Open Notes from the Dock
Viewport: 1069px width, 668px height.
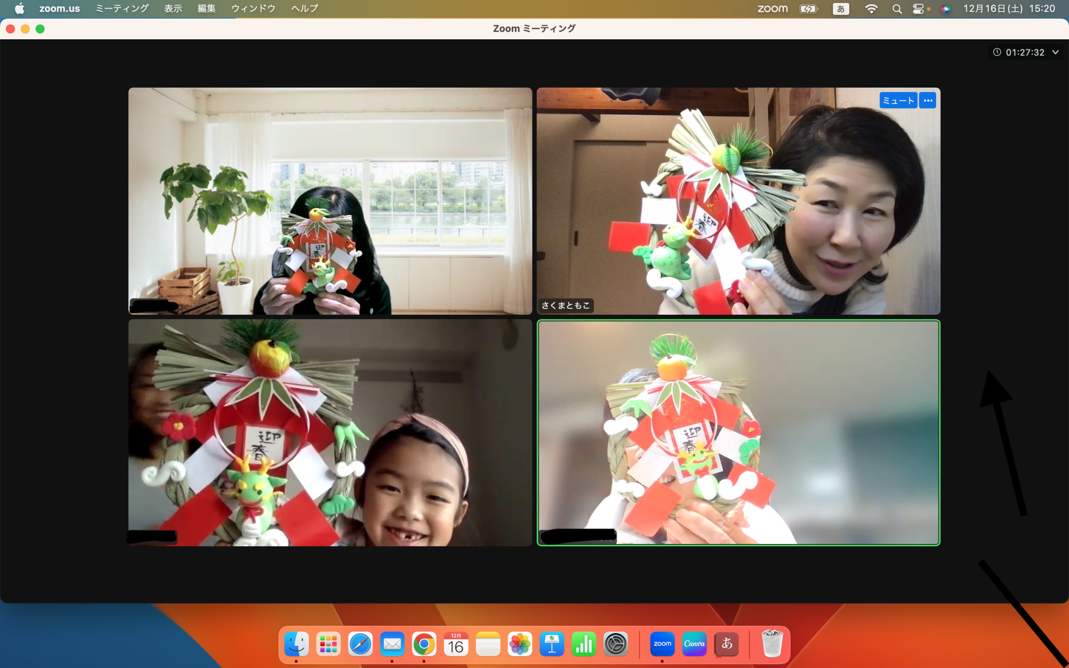(x=487, y=644)
